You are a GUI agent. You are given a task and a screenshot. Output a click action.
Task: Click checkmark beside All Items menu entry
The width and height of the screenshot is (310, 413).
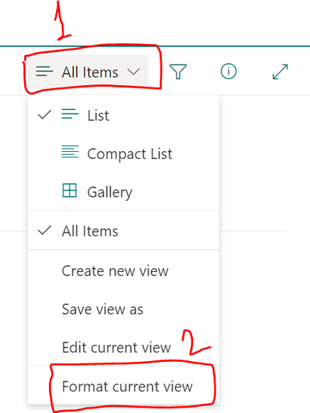point(44,230)
